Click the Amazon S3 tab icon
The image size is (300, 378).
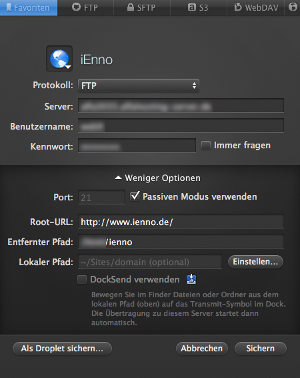192,7
